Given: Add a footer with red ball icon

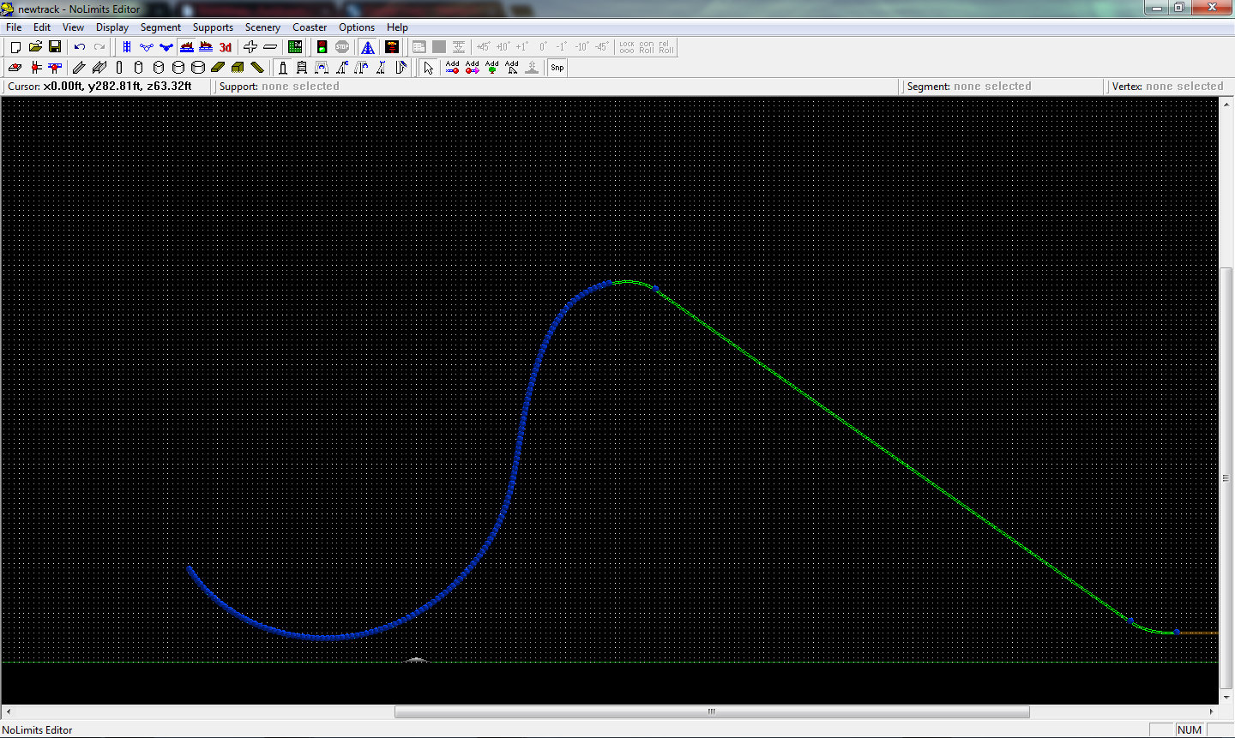Looking at the screenshot, I should pos(15,68).
